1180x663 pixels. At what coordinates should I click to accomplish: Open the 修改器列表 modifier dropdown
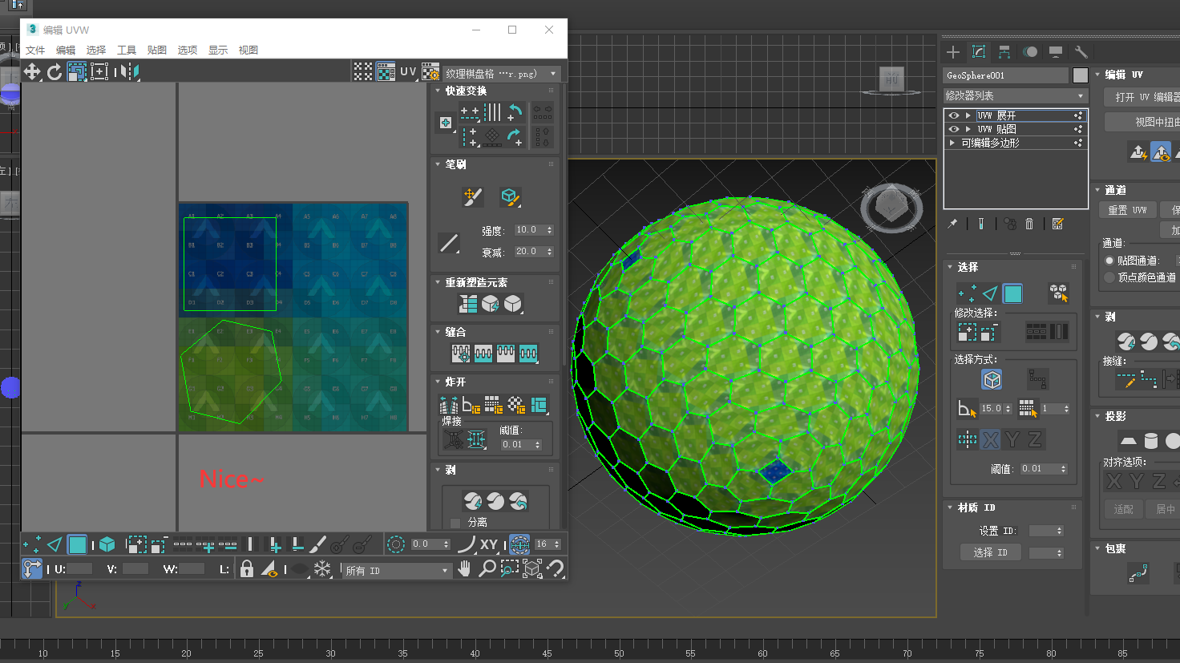tap(1016, 95)
